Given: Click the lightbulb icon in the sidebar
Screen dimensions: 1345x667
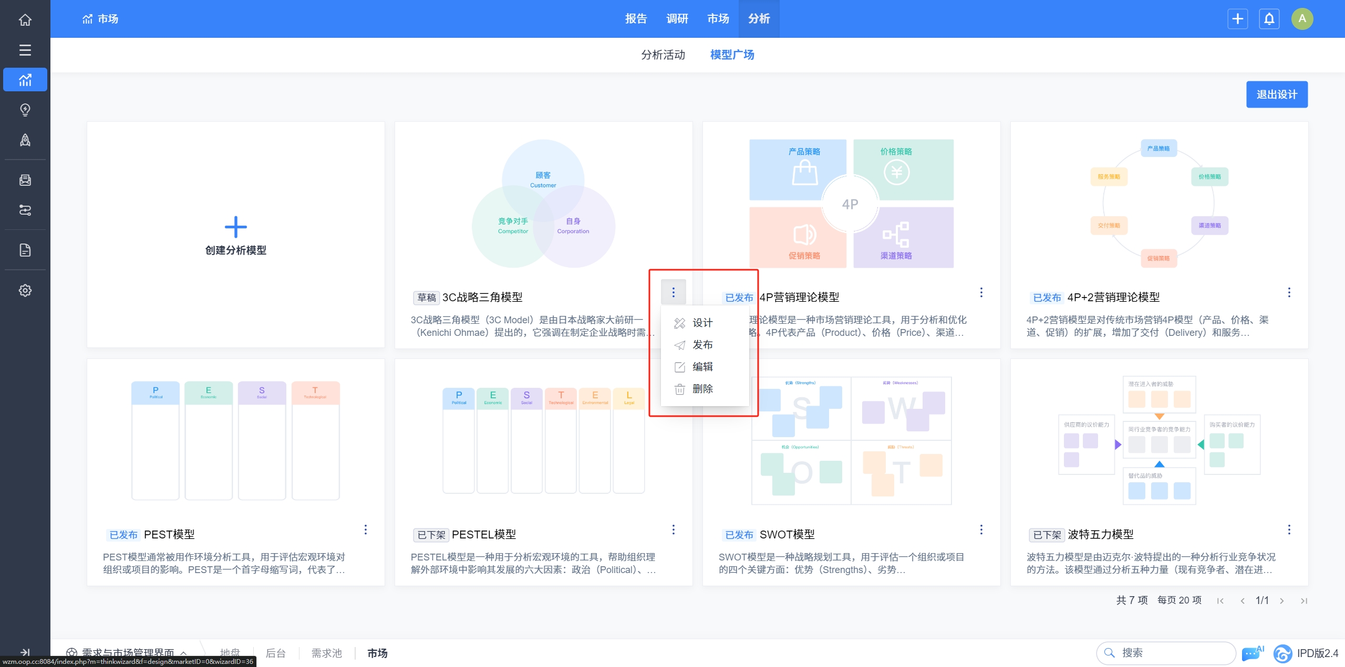Looking at the screenshot, I should click(25, 110).
